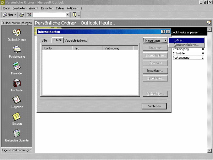Open the Kalender shortcut icon
The width and height of the screenshot is (213, 160).
(17, 66)
